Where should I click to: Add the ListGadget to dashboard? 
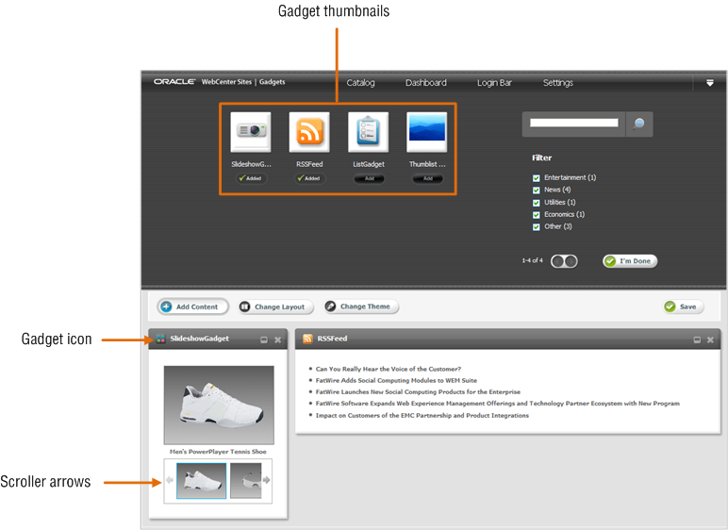point(369,178)
